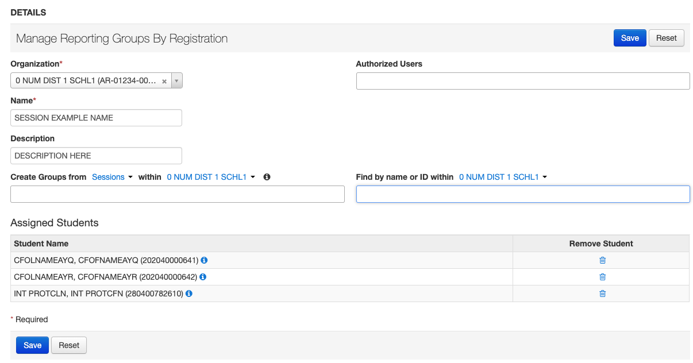
Task: Delete student CFOLNAMEAYQ with trash icon
Action: pyautogui.click(x=602, y=260)
